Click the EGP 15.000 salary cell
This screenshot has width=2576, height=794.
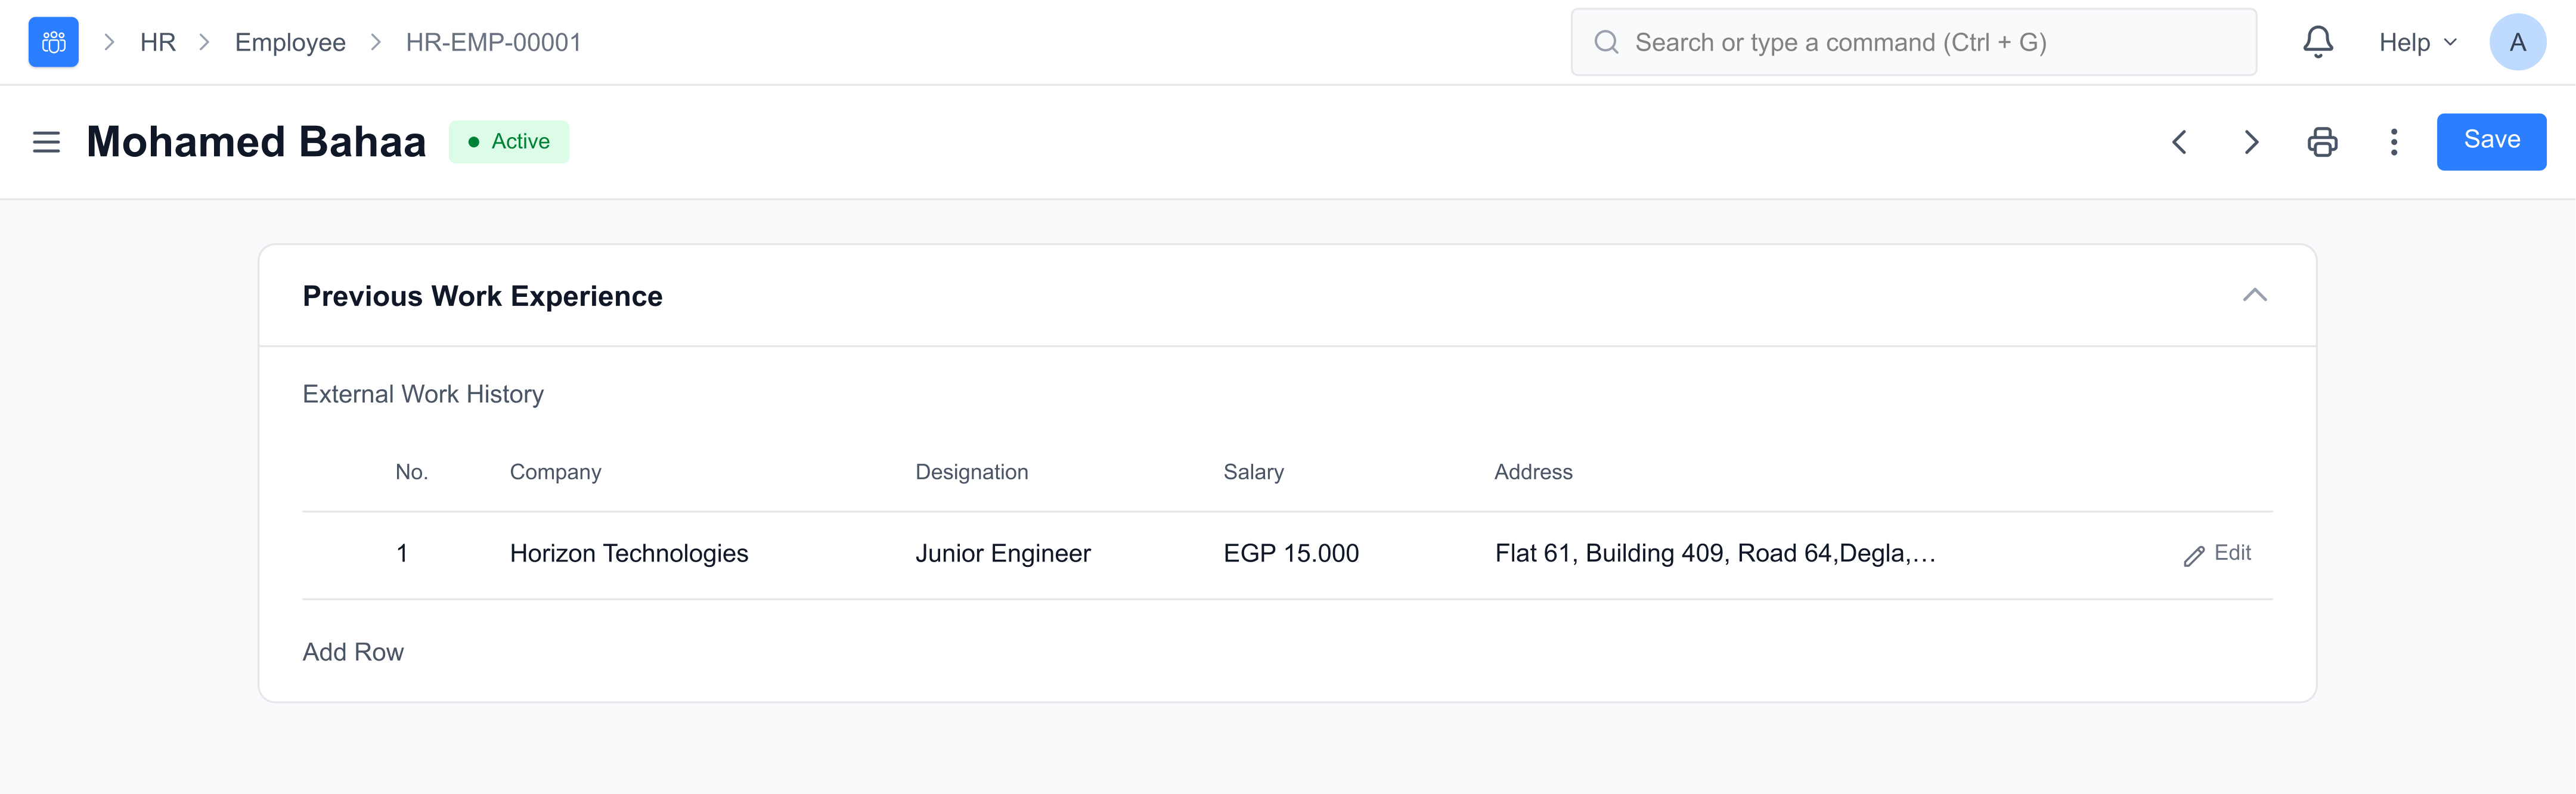[x=1291, y=554]
